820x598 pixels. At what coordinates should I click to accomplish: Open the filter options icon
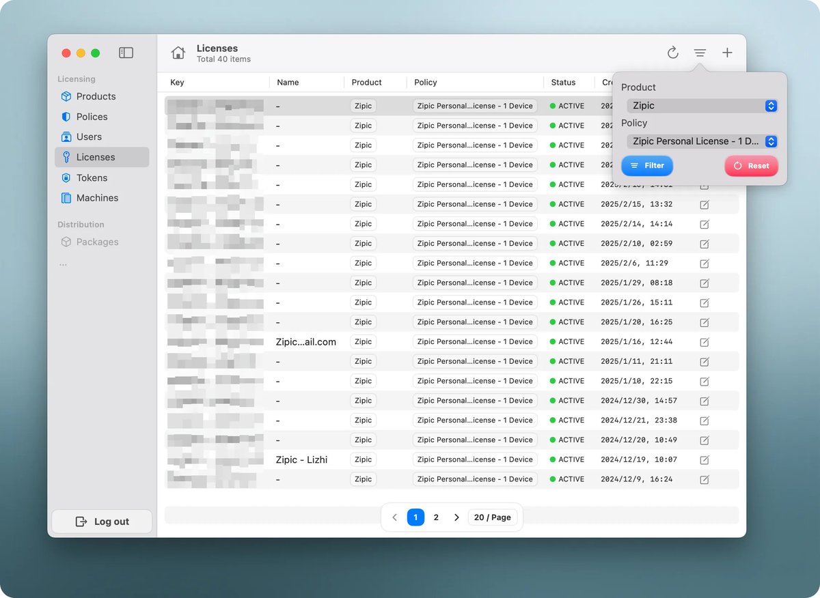700,53
